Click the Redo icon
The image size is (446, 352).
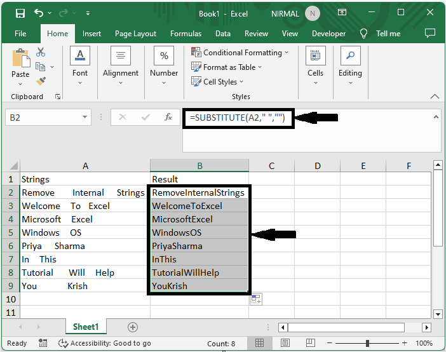click(x=64, y=13)
